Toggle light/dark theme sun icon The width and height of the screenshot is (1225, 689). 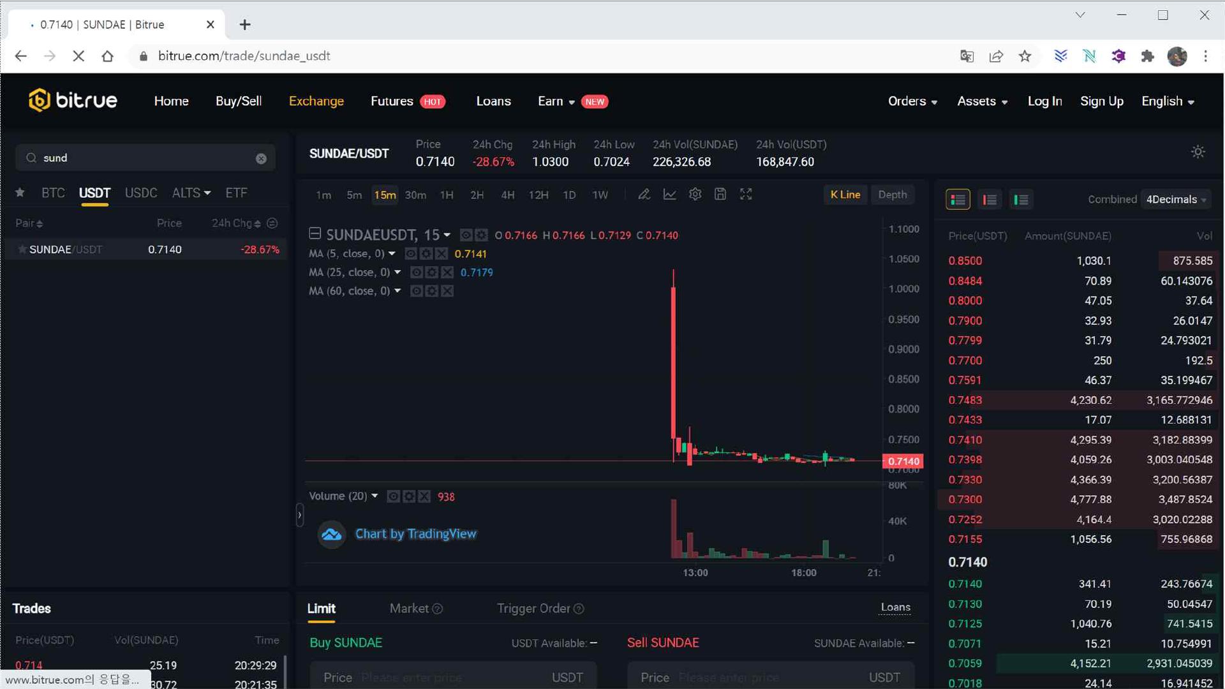1198,152
